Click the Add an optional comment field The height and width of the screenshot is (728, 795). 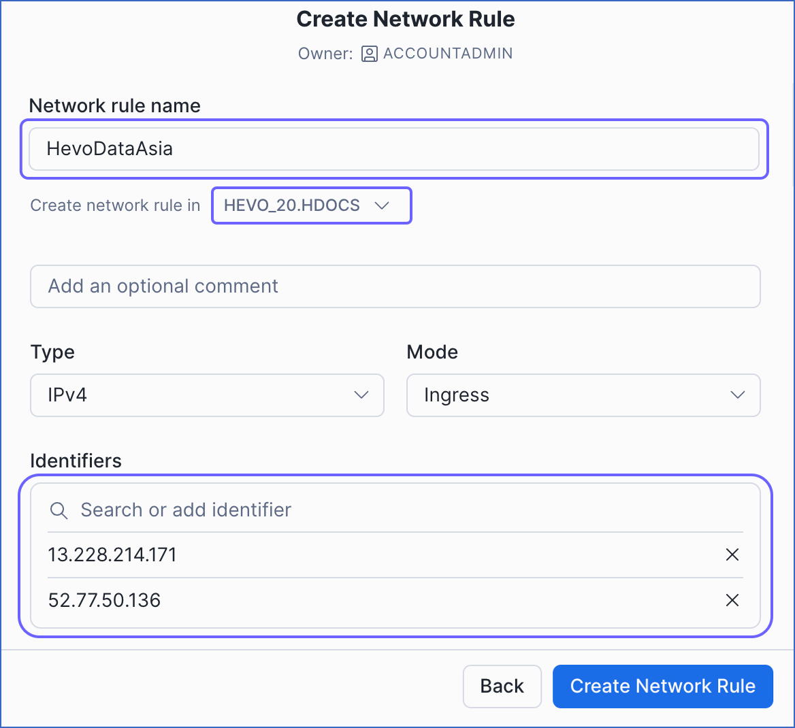pos(395,286)
